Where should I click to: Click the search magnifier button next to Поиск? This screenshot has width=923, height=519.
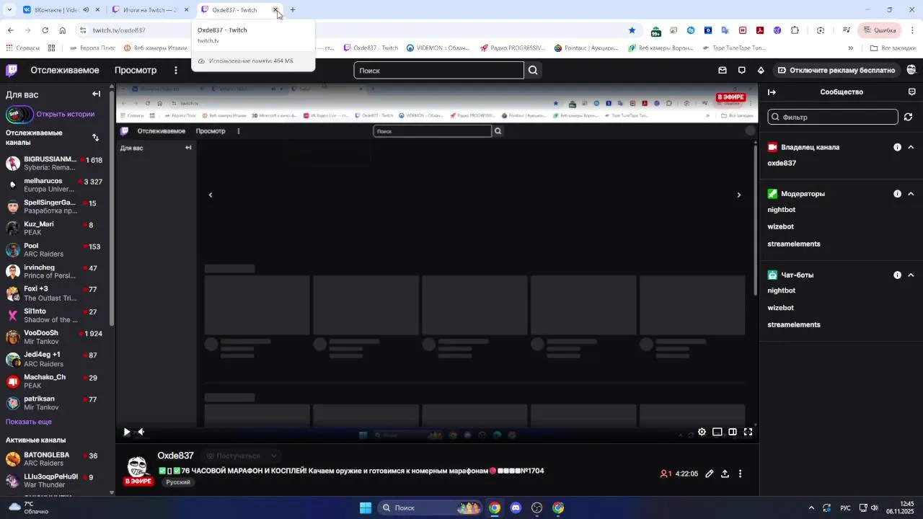coord(533,70)
